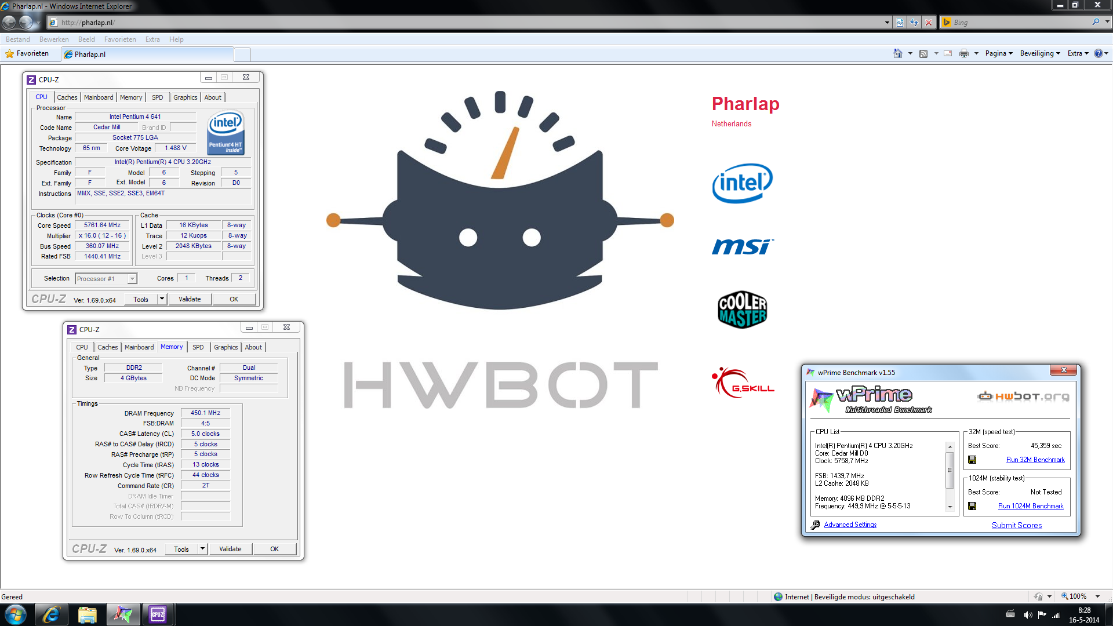Click the Bing search magnifier icon

pos(1096,22)
